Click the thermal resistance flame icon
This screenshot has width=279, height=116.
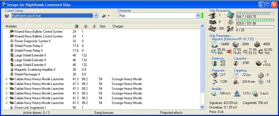click(229, 51)
